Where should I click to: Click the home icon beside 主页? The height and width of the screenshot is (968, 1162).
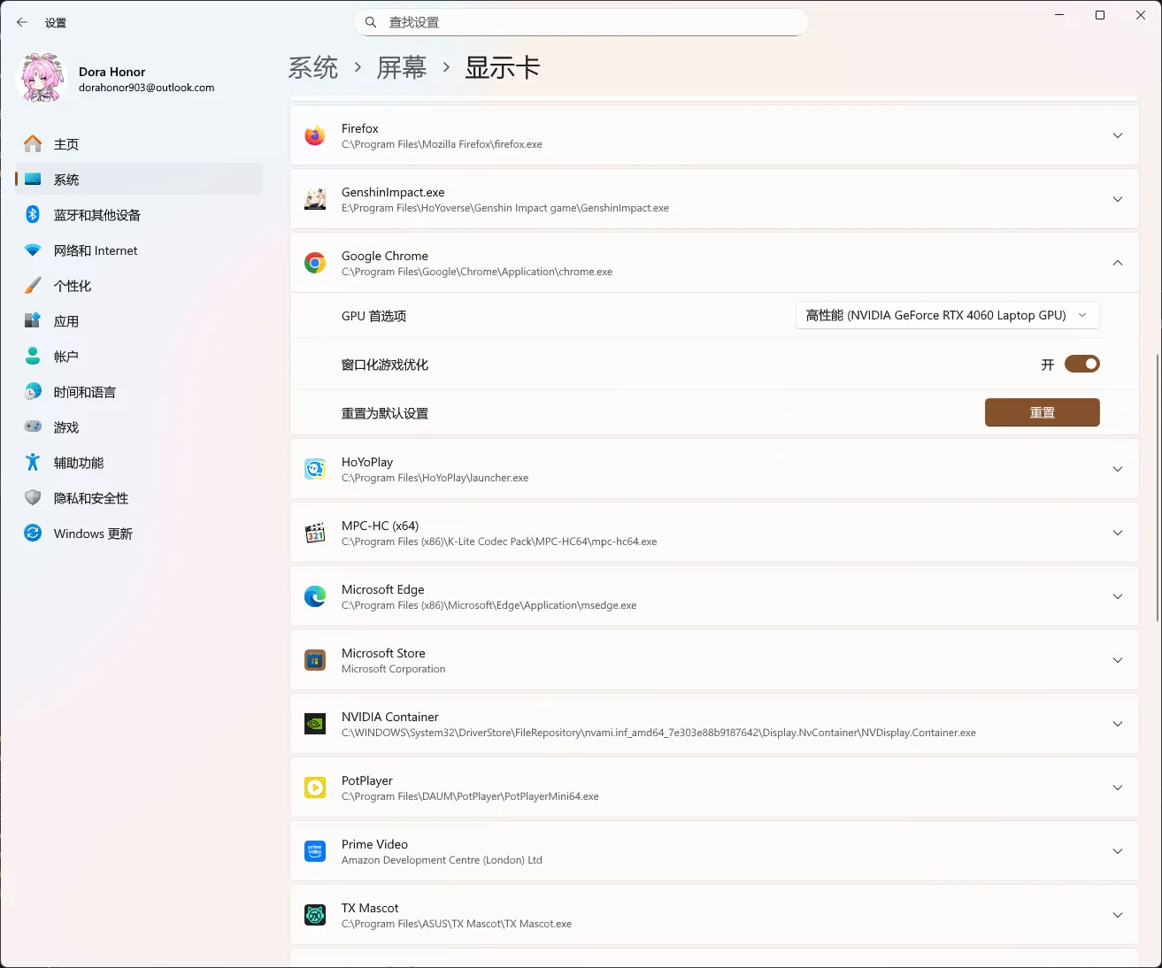tap(33, 143)
